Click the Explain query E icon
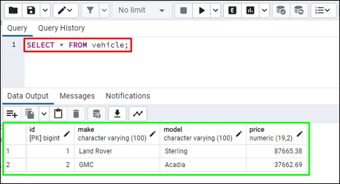This screenshot has height=184, width=340. (233, 10)
